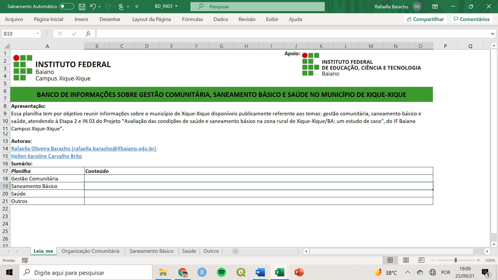Switch to Page Break Preview icon
This screenshot has height=280, width=498.
(421, 260)
